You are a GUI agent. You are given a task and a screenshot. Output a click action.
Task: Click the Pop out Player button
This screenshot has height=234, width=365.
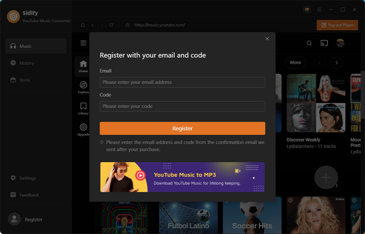click(337, 25)
